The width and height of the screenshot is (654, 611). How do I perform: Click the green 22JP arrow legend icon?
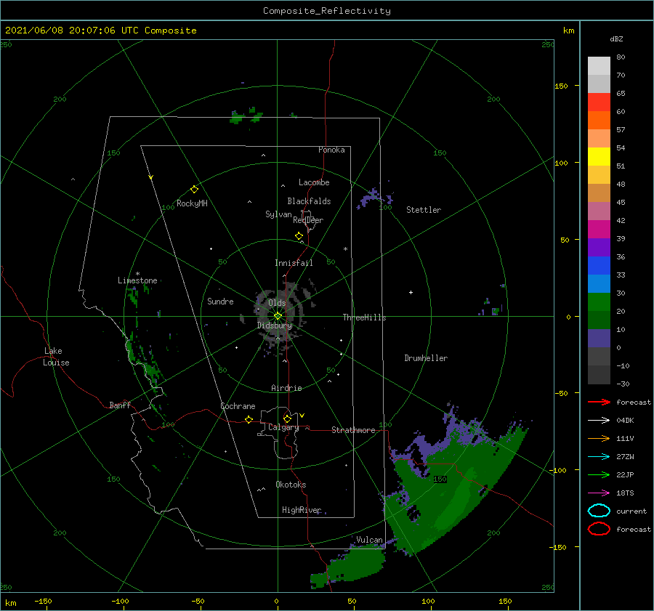pos(599,474)
